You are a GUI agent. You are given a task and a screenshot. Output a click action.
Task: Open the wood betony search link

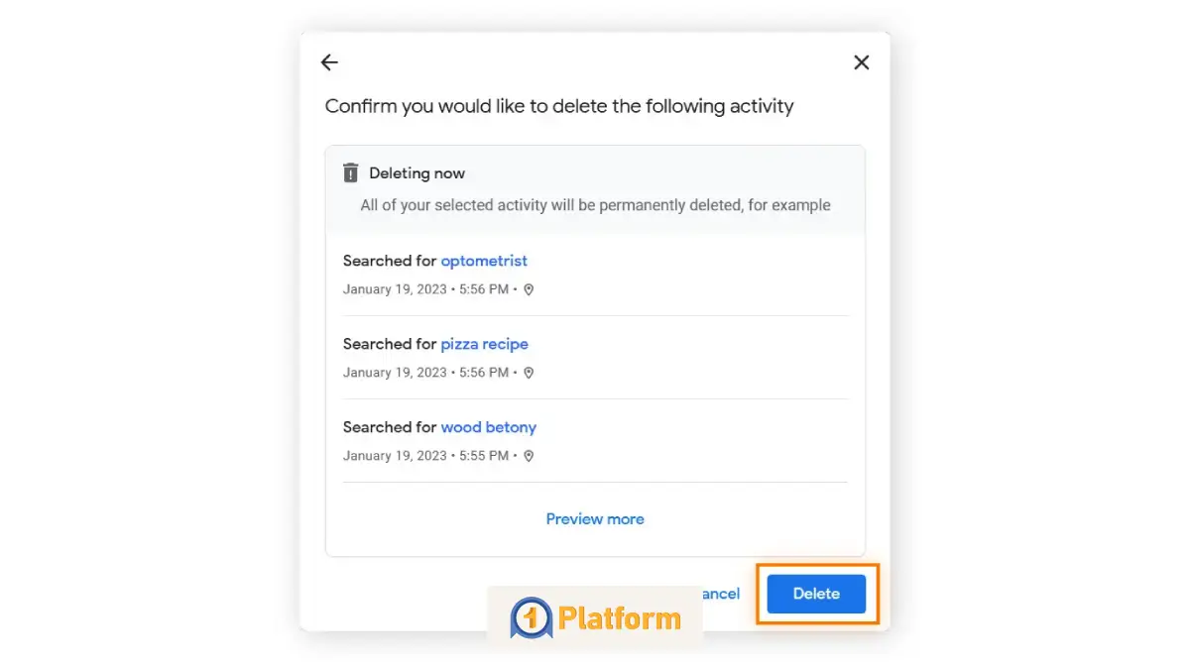point(488,427)
